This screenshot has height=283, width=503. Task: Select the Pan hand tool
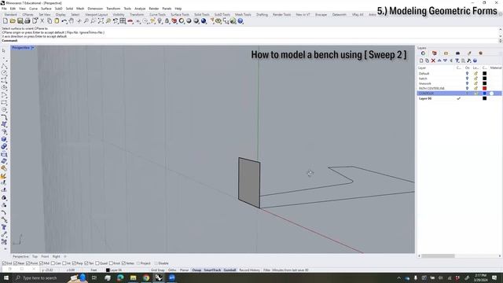pyautogui.click(x=72, y=21)
